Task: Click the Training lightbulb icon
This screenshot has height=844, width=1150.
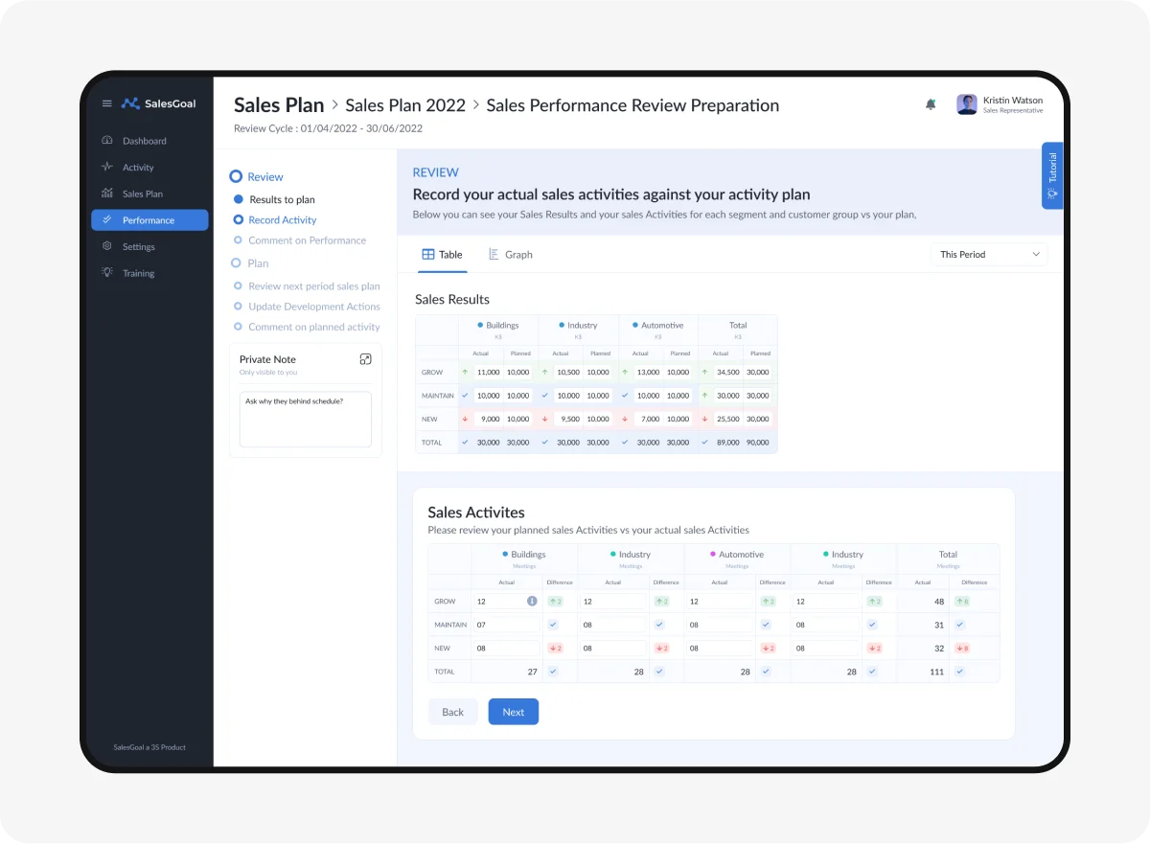Action: [107, 273]
